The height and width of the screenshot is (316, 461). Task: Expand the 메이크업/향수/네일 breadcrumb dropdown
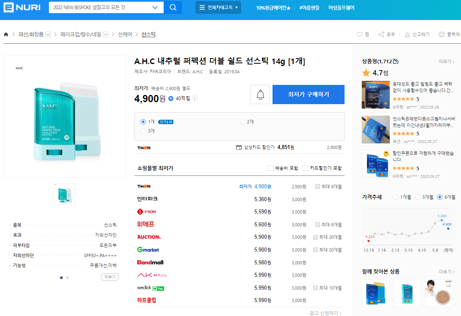(106, 34)
